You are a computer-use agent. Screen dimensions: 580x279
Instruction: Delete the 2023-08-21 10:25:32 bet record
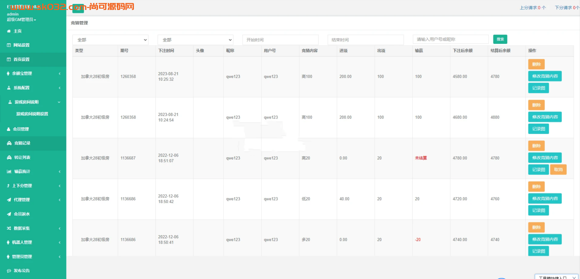(536, 64)
